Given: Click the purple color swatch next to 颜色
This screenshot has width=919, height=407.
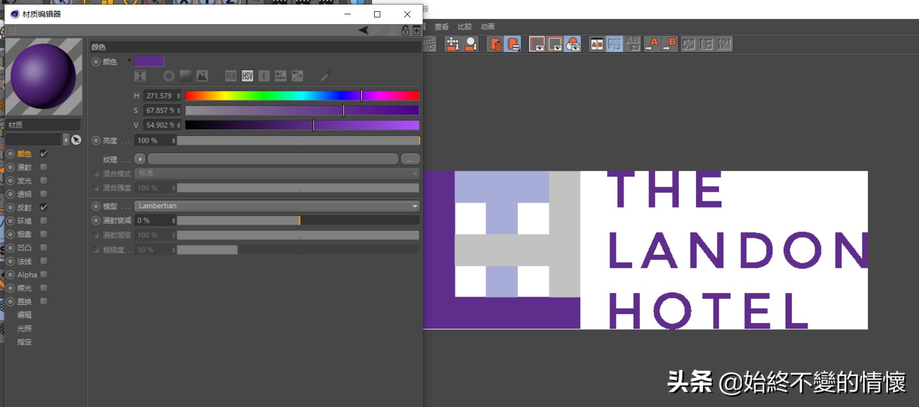Looking at the screenshot, I should 149,61.
